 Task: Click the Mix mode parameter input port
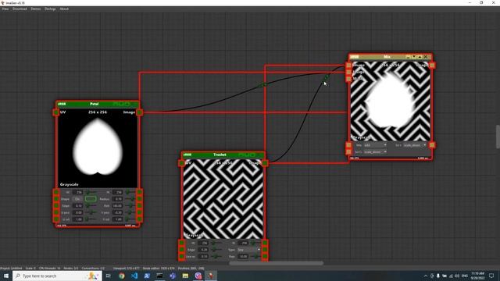(348, 145)
